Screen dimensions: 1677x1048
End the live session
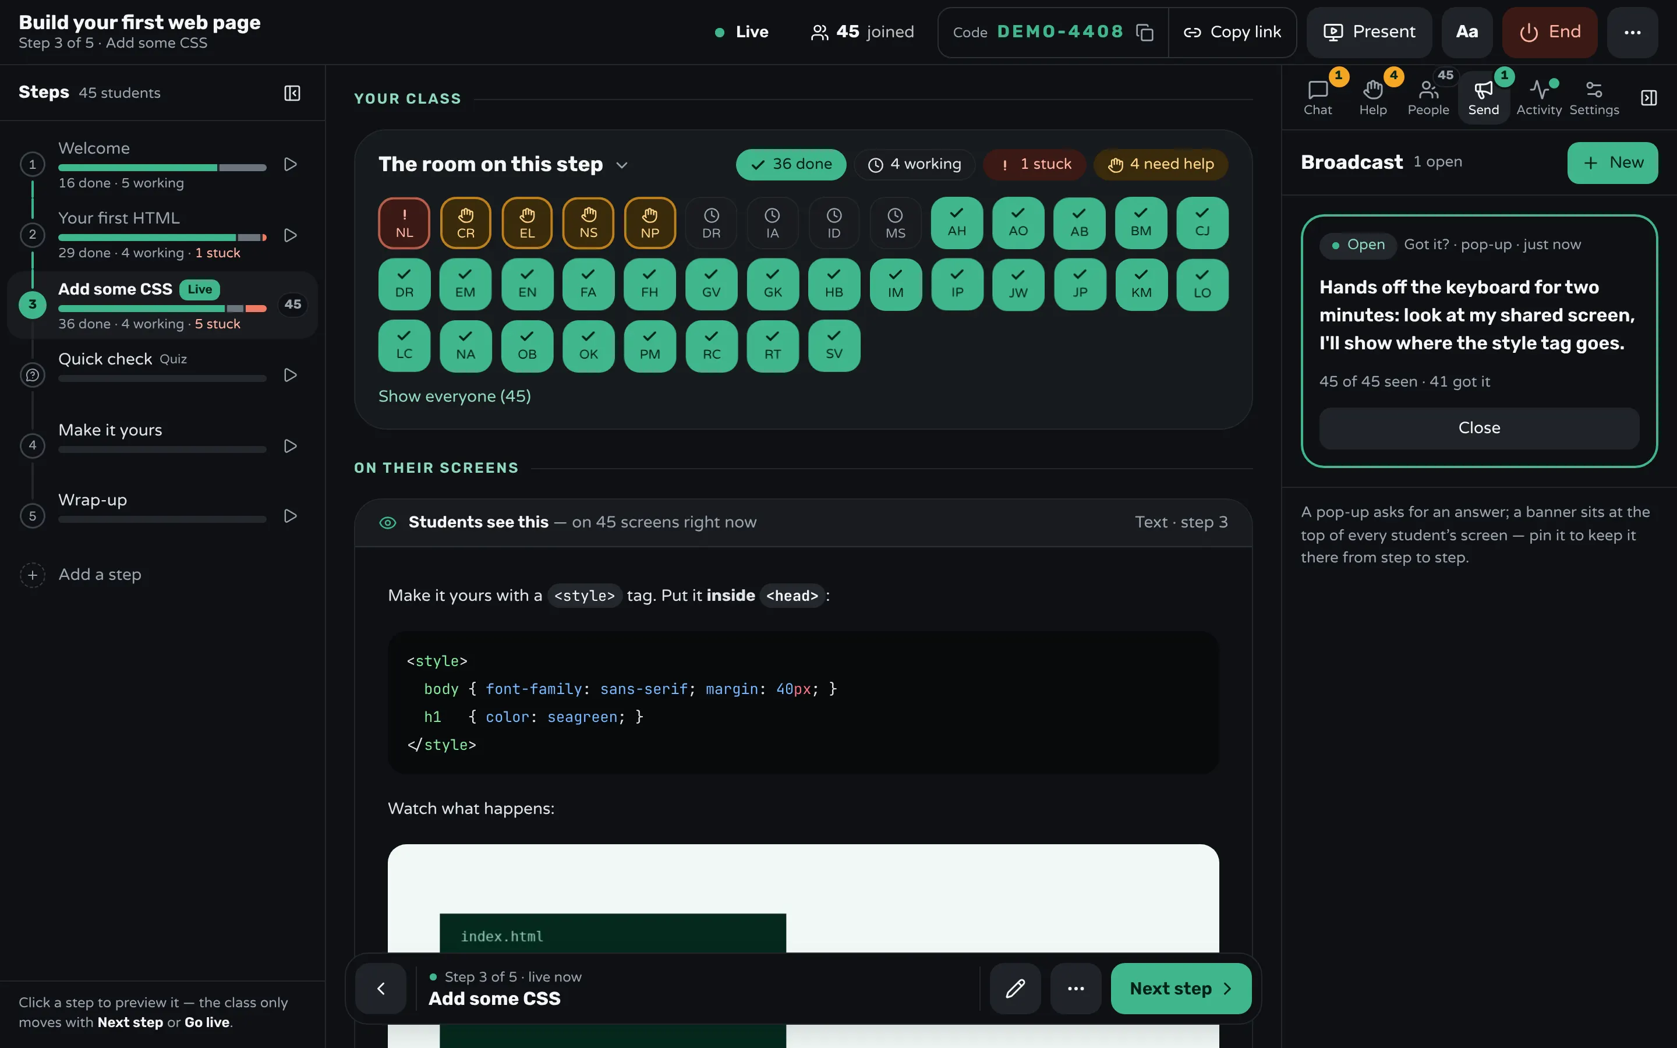(1549, 33)
